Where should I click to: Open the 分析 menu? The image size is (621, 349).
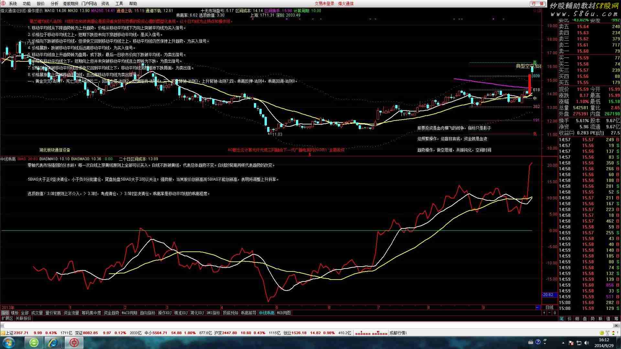(x=54, y=4)
